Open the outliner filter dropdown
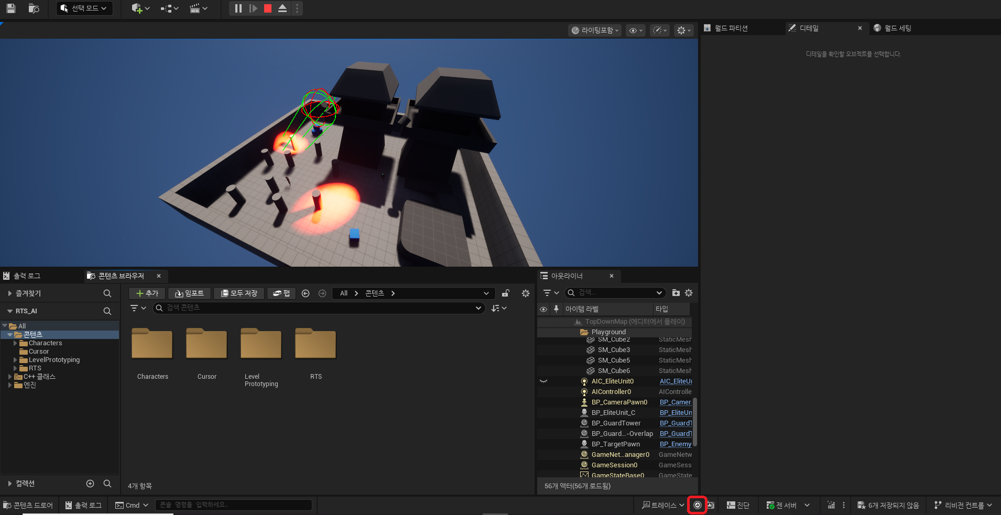Screen dimensions: 1001x515 point(551,293)
